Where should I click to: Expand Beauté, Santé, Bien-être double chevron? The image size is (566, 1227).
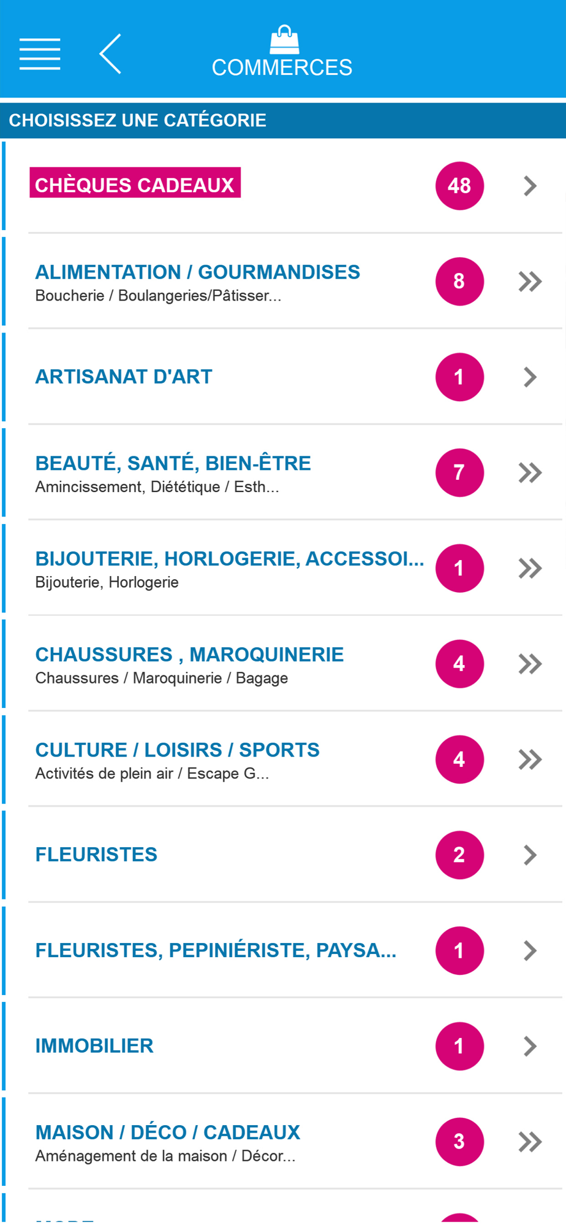click(530, 472)
